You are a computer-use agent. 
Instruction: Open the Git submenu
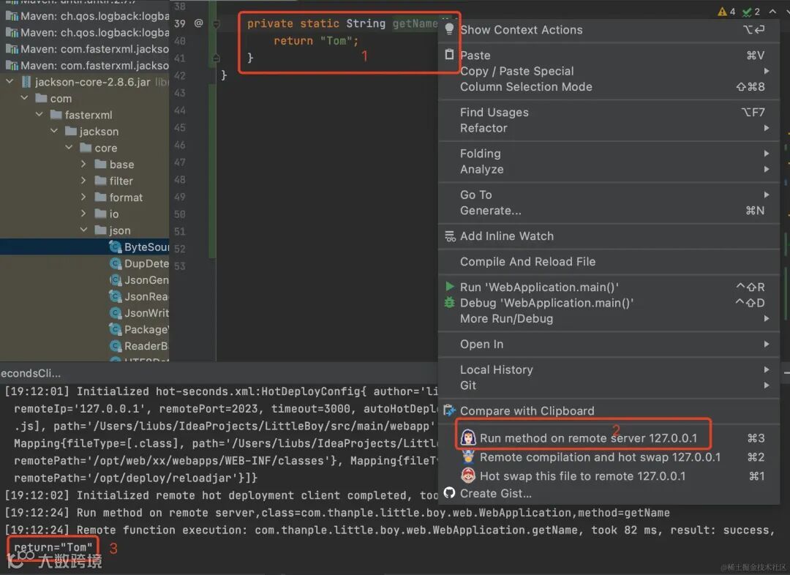tap(609, 386)
